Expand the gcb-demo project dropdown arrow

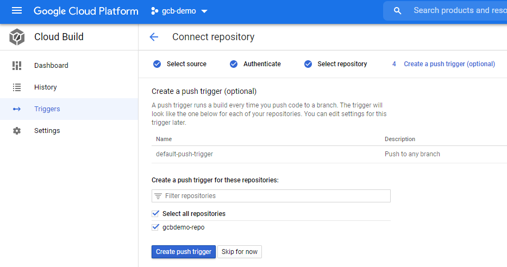coord(204,11)
